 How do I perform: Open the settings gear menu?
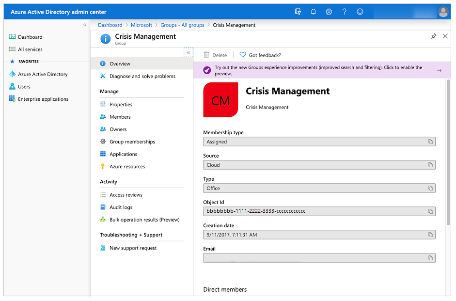point(329,11)
